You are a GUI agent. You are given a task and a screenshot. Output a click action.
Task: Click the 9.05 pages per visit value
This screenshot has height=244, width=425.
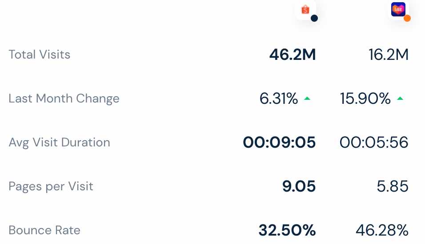[299, 186]
